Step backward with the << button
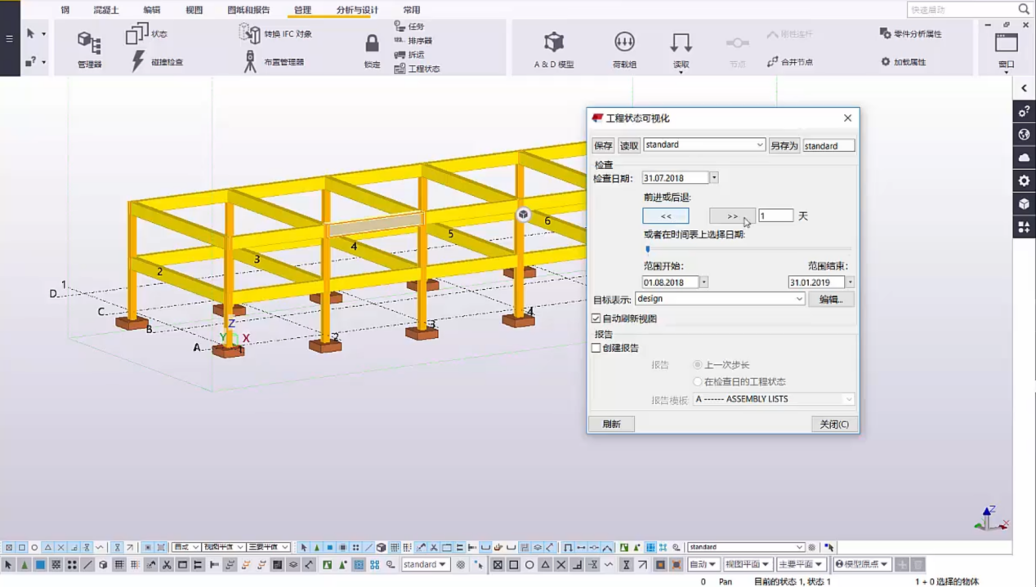Viewport: 1036px width, 587px height. pos(666,216)
